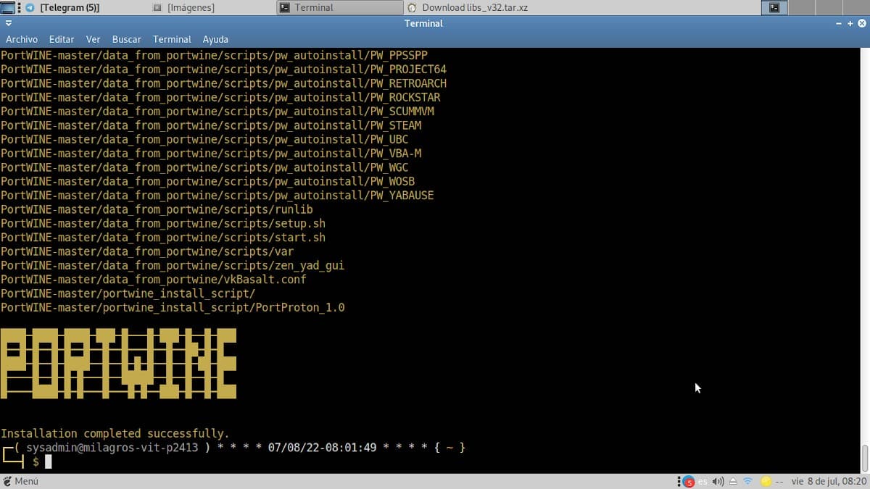Click the line ending in PW_STEAM
The width and height of the screenshot is (870, 489).
tap(211, 125)
